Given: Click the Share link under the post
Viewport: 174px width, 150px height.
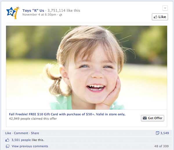Looking at the screenshot, I should pyautogui.click(x=35, y=133).
